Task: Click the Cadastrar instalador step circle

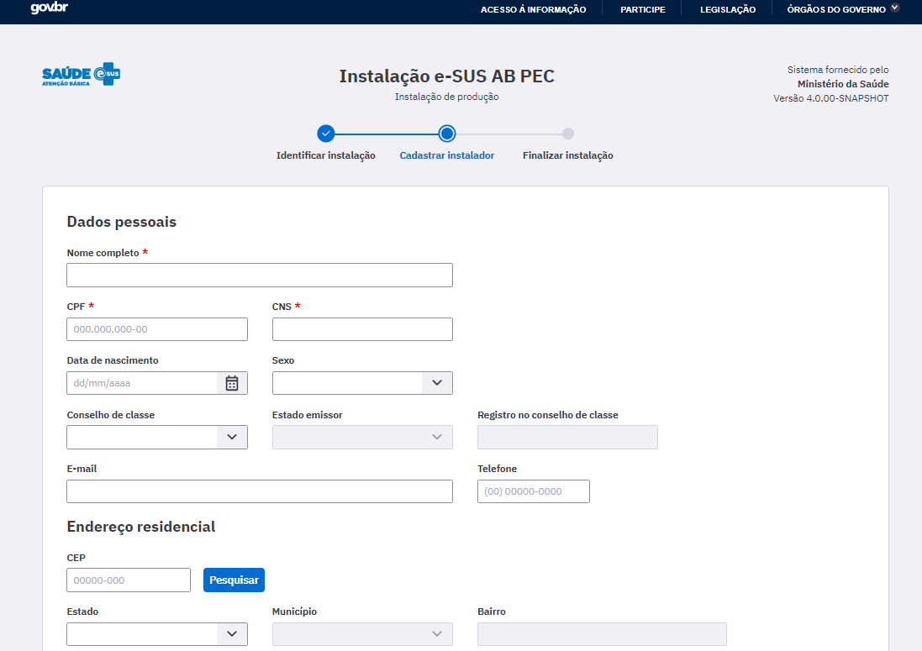Action: pyautogui.click(x=447, y=134)
